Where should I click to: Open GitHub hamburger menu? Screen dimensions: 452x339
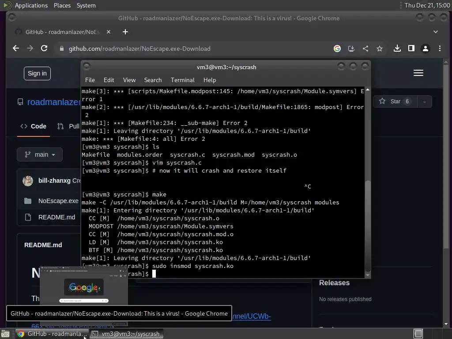coord(418,73)
